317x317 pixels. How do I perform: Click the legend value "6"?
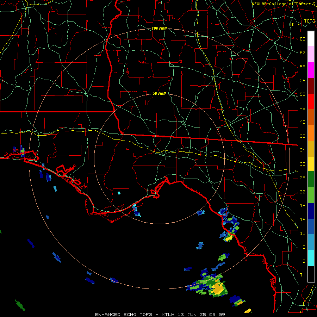point(304,247)
